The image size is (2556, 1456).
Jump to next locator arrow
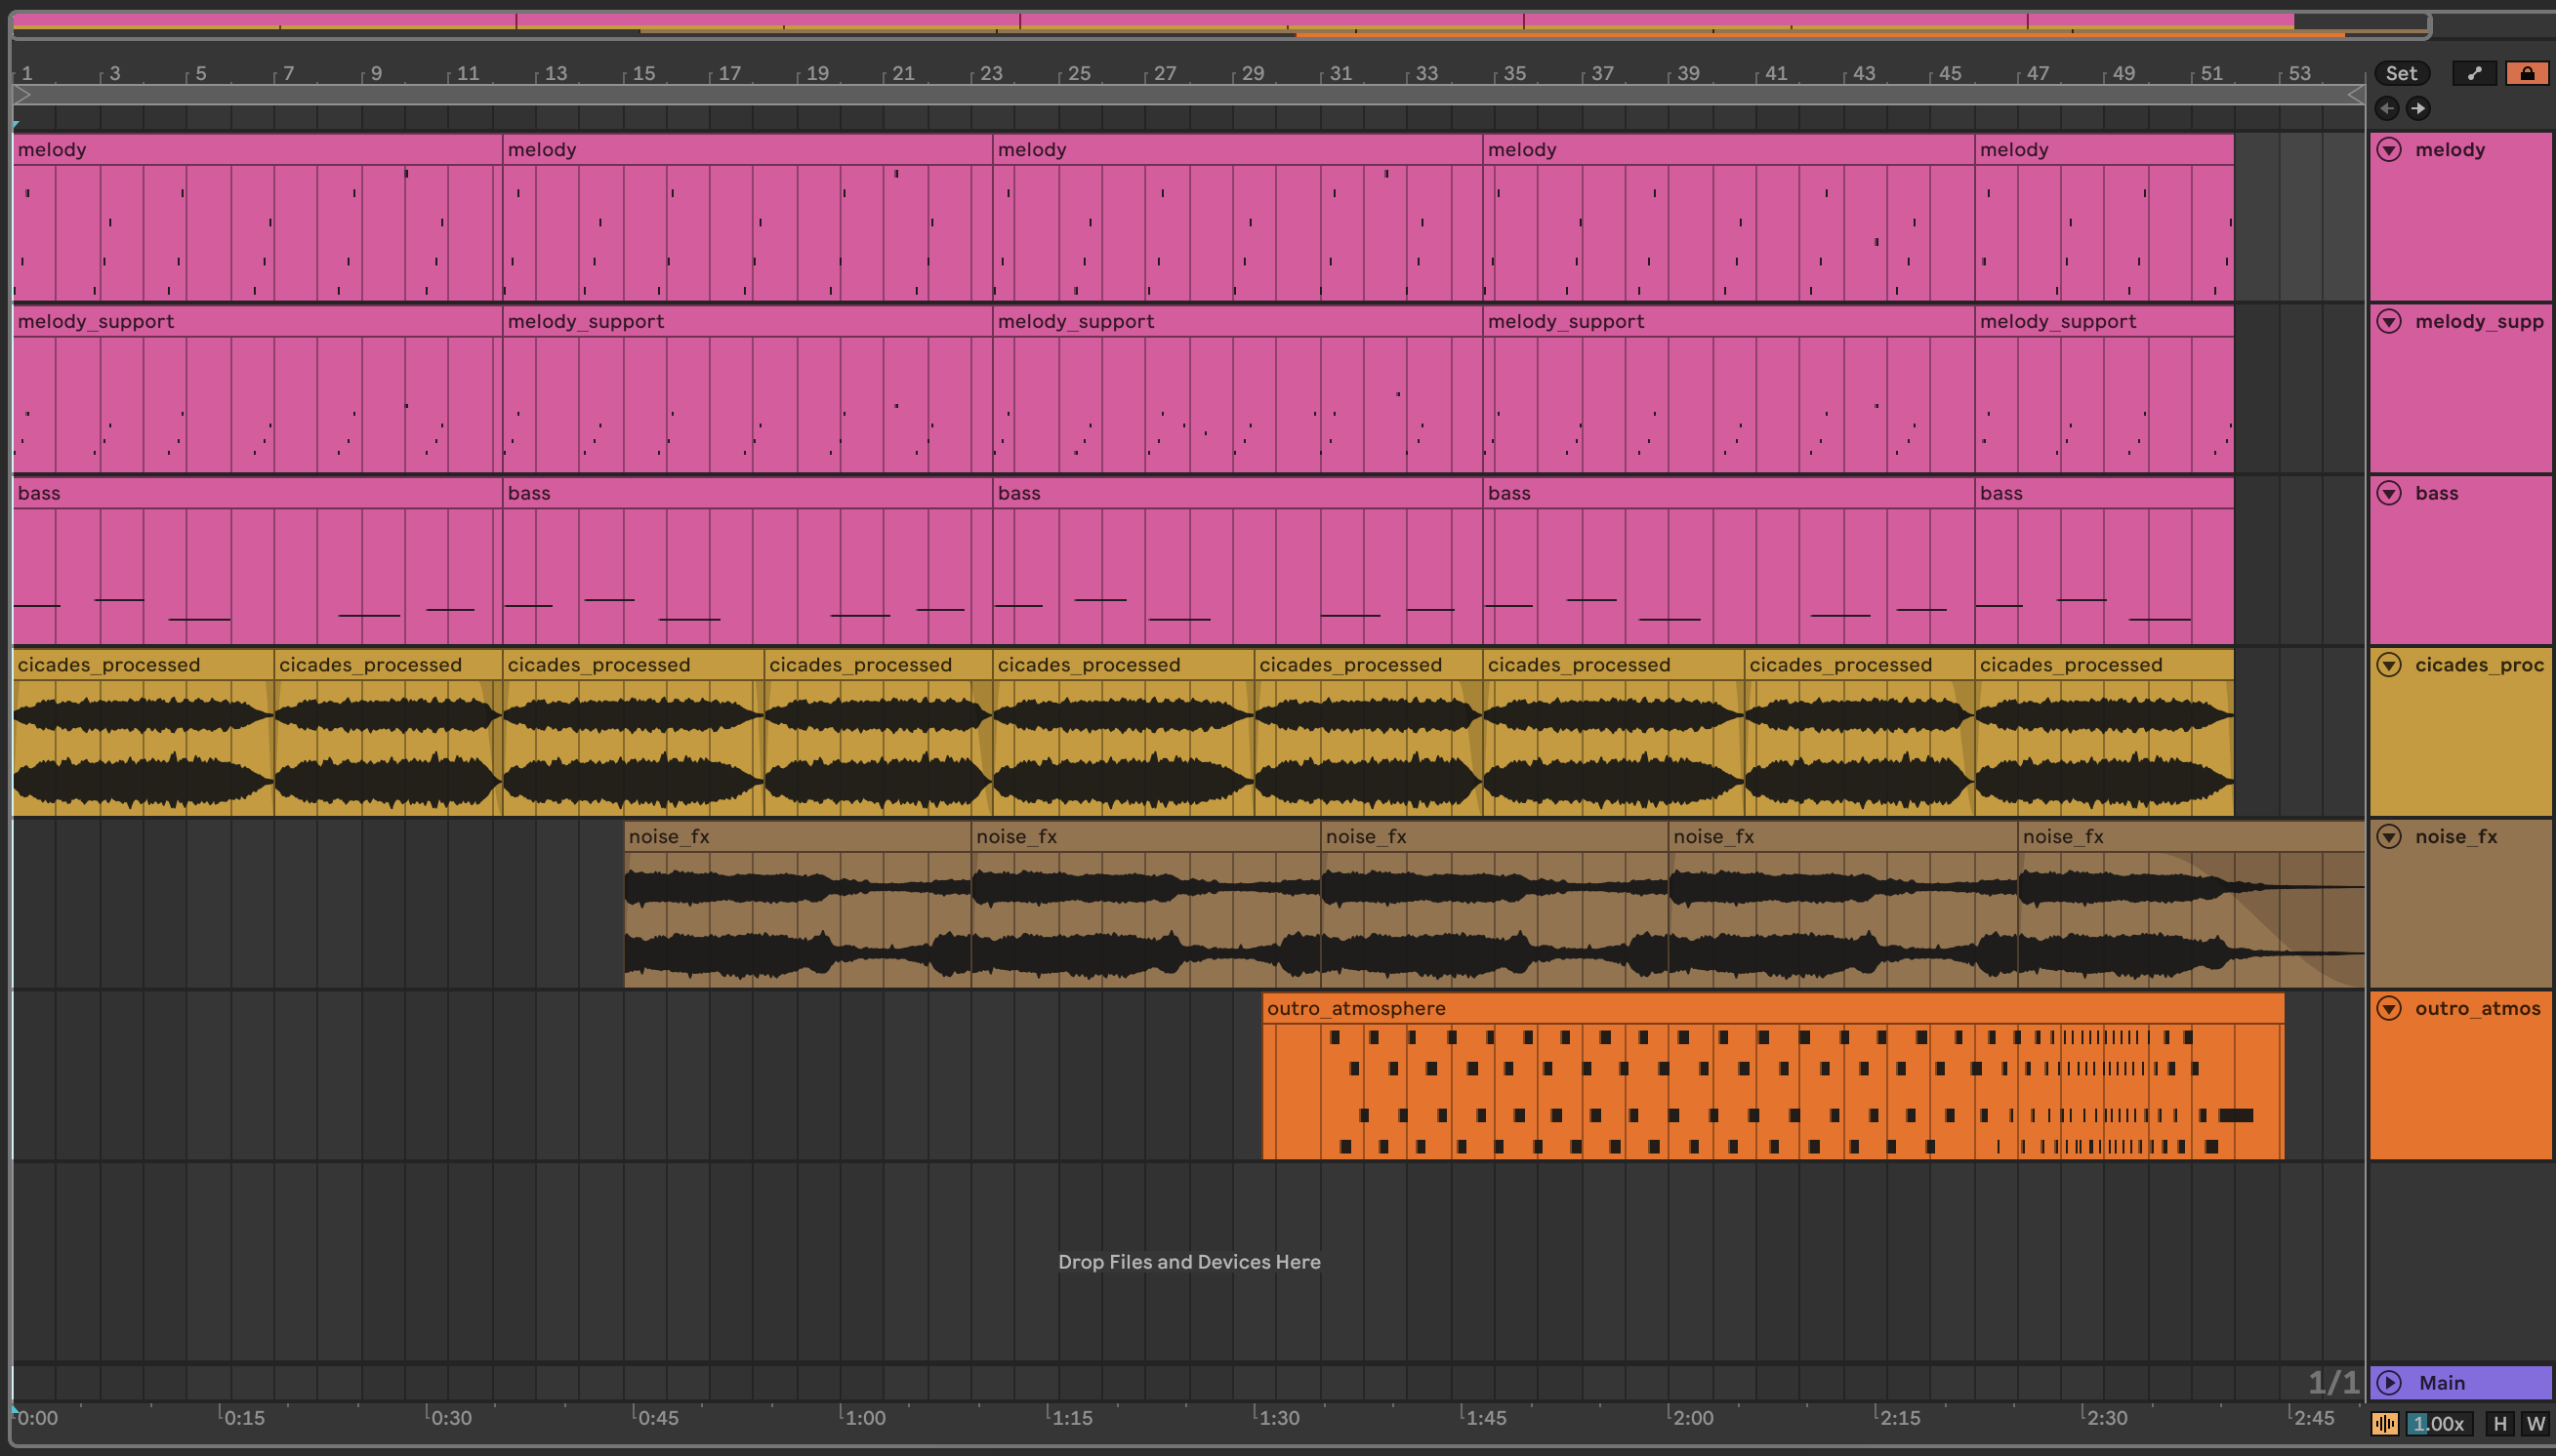[x=2418, y=108]
